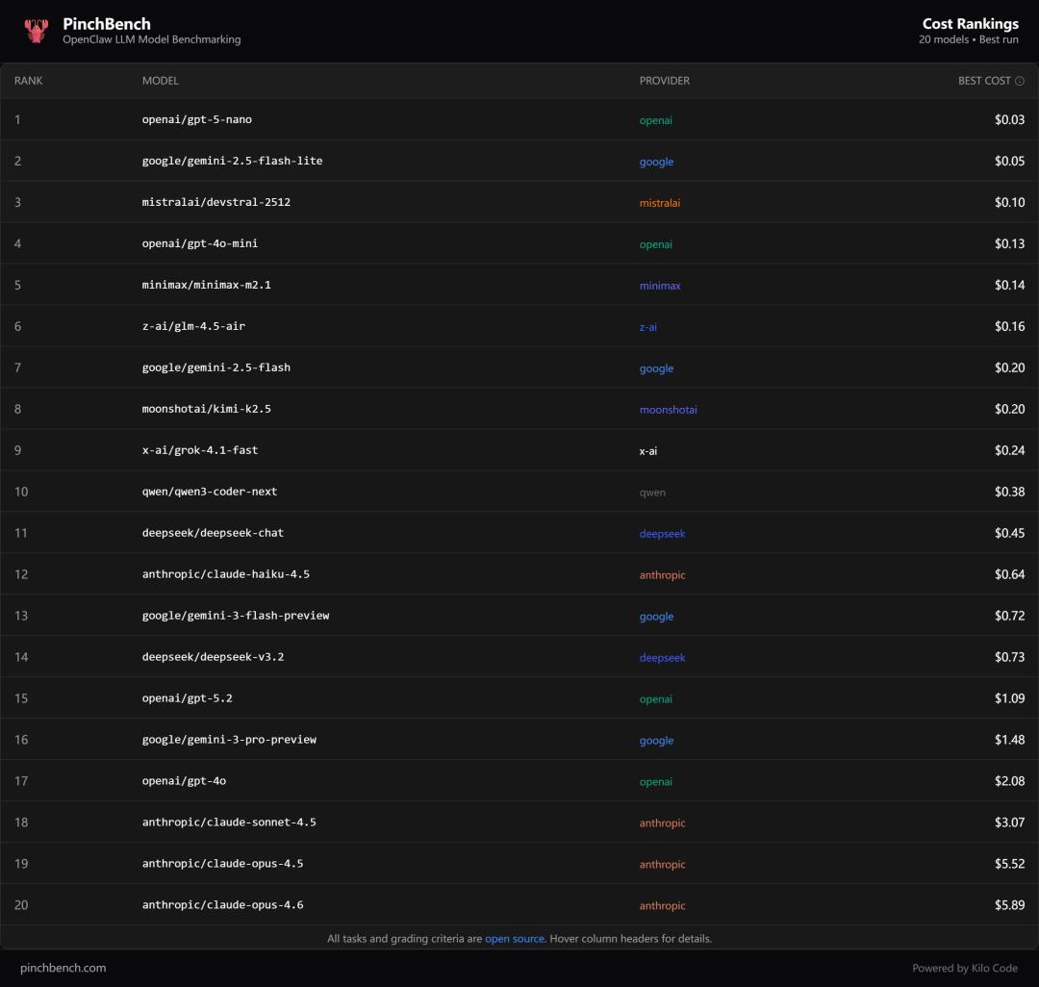1039x987 pixels.
Task: Select google/gemini-3-pro-preview model
Action: [x=229, y=739]
